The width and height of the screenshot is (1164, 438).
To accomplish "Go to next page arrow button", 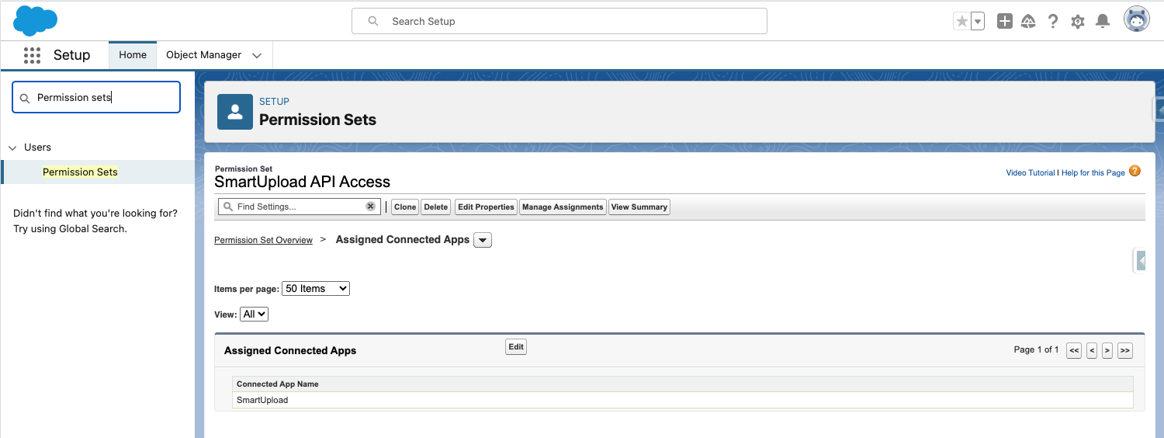I will pyautogui.click(x=1107, y=350).
